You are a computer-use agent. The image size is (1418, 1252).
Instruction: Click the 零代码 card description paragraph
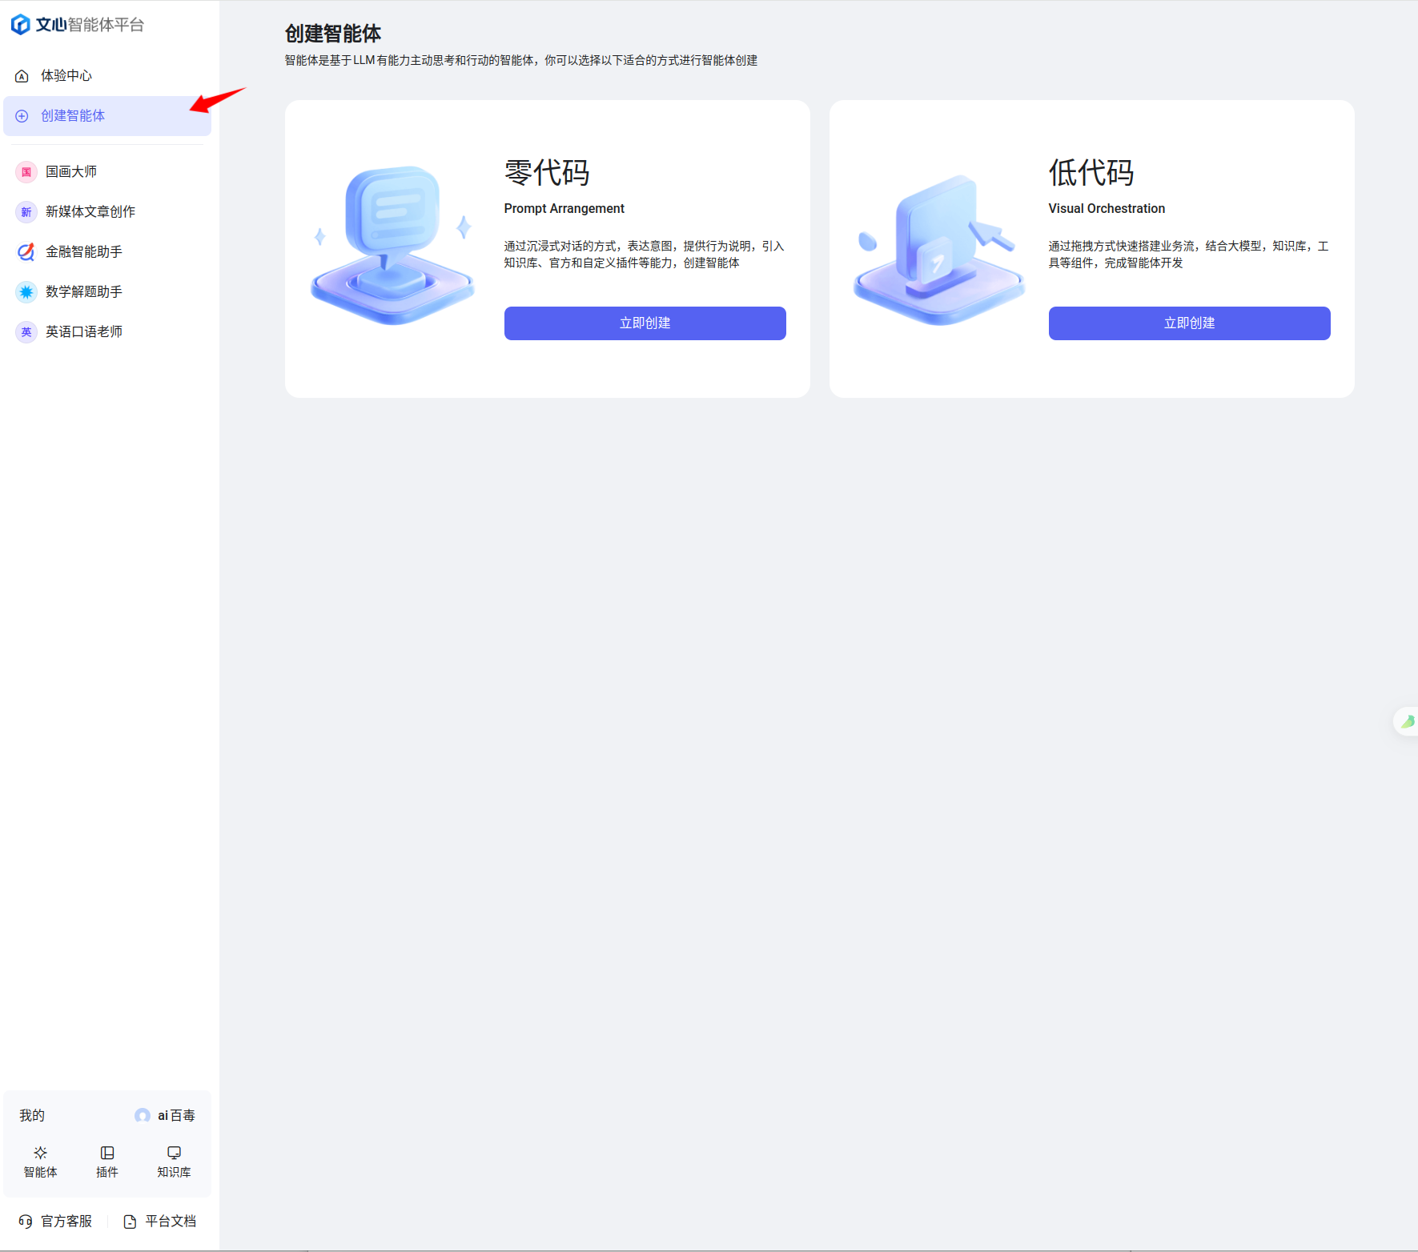[x=645, y=255]
